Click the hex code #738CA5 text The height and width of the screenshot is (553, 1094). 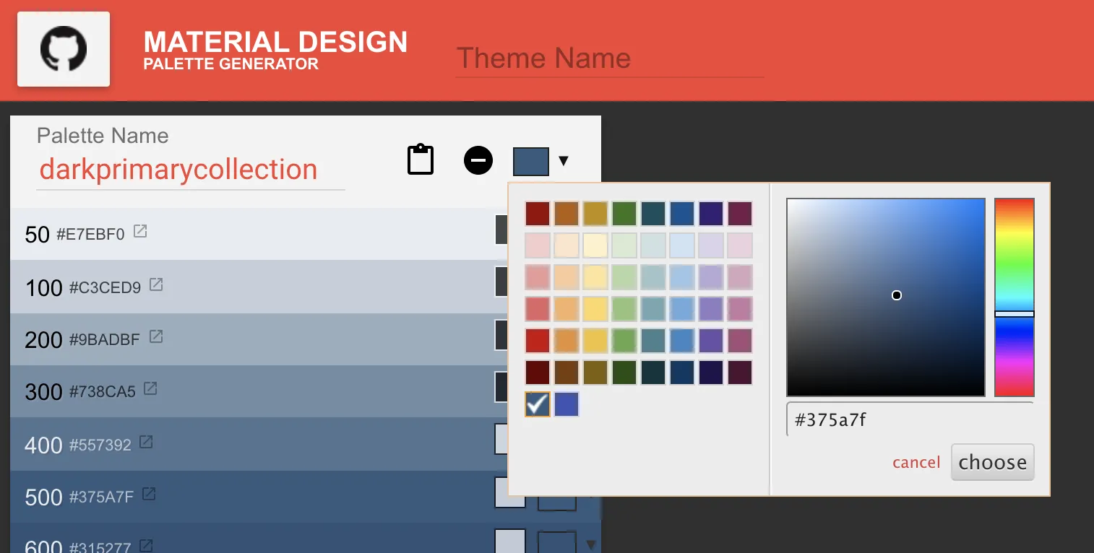(x=103, y=393)
